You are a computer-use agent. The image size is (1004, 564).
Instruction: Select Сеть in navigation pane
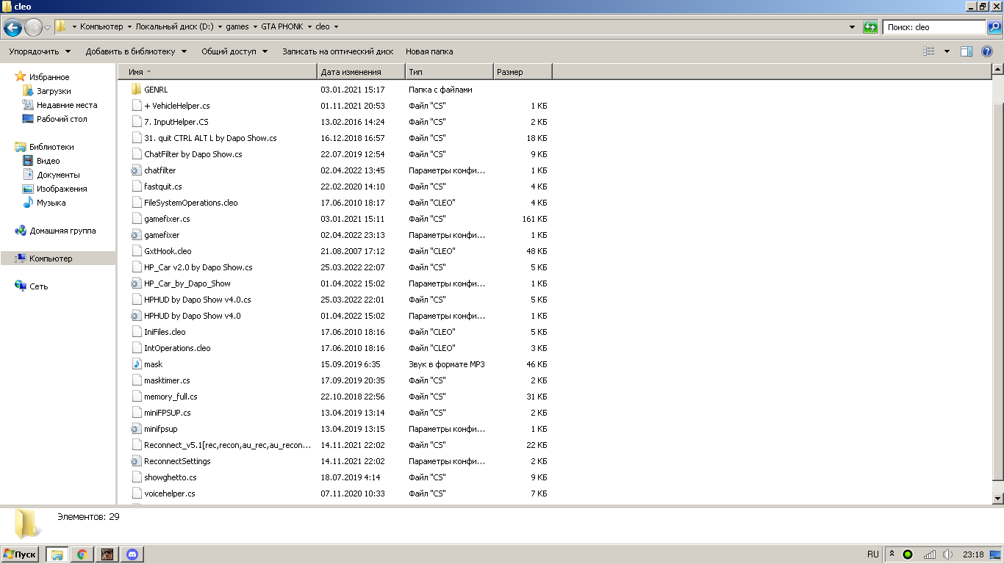click(x=39, y=286)
